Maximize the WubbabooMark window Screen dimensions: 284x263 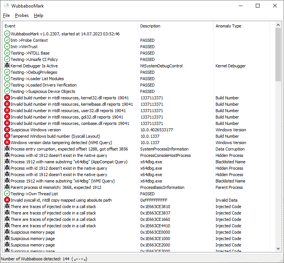[x=257, y=6]
